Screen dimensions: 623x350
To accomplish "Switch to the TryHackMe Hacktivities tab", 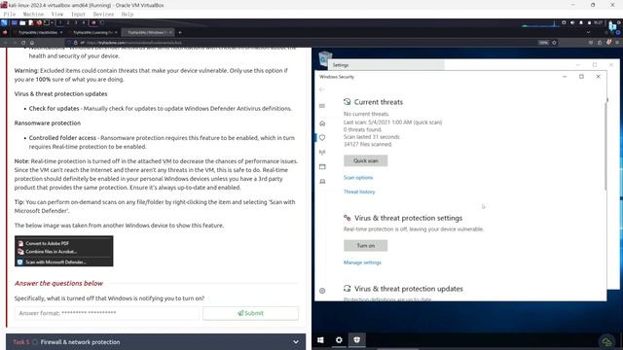I will coord(38,32).
